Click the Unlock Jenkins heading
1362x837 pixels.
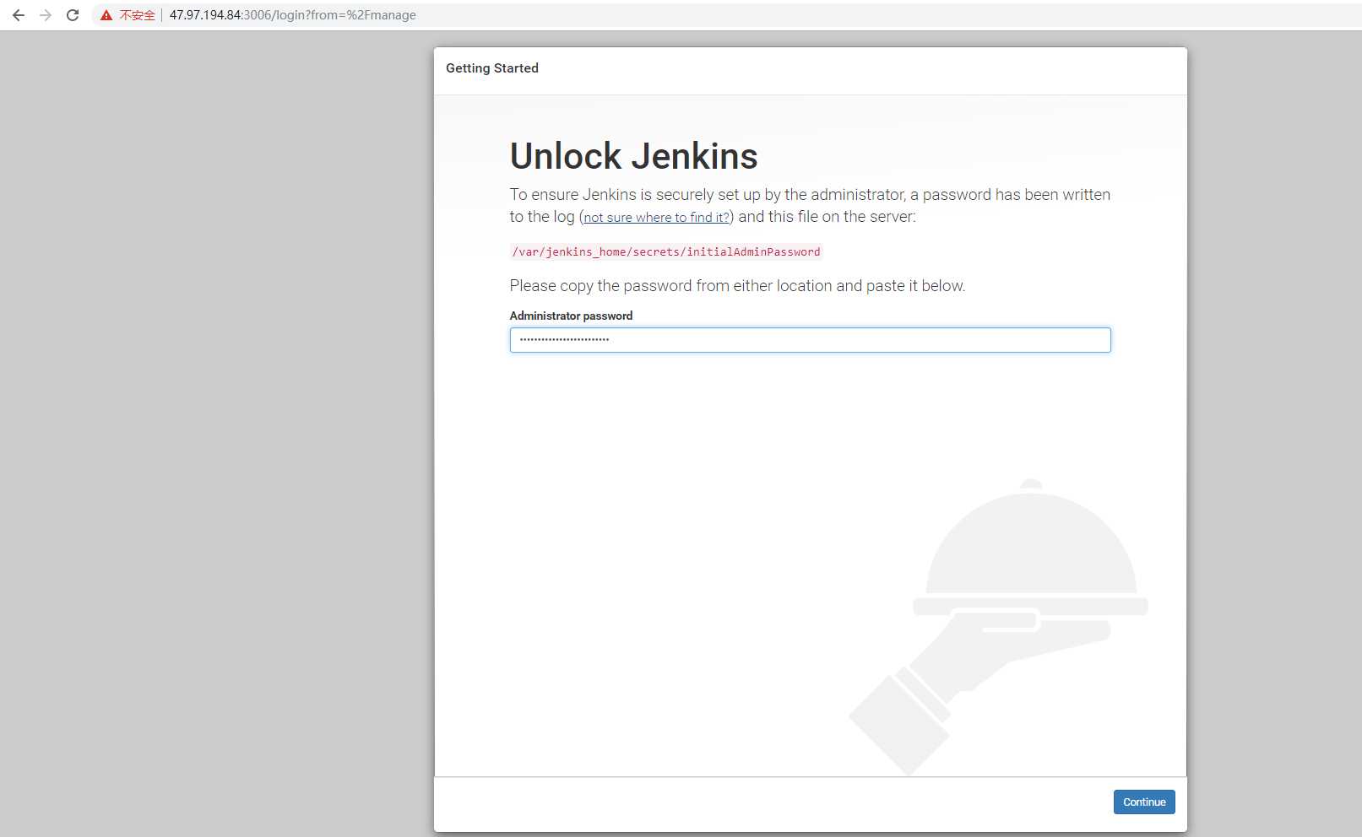633,156
